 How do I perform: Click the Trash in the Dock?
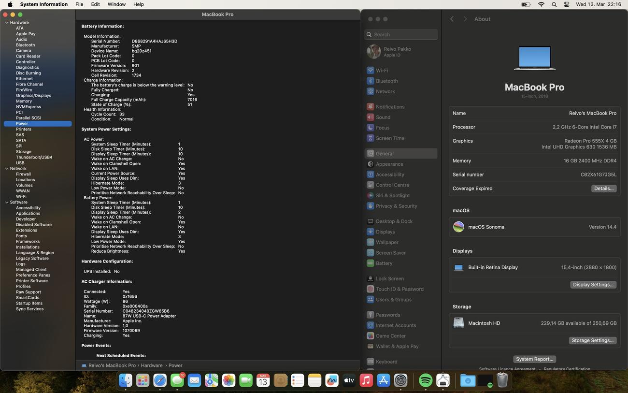502,381
